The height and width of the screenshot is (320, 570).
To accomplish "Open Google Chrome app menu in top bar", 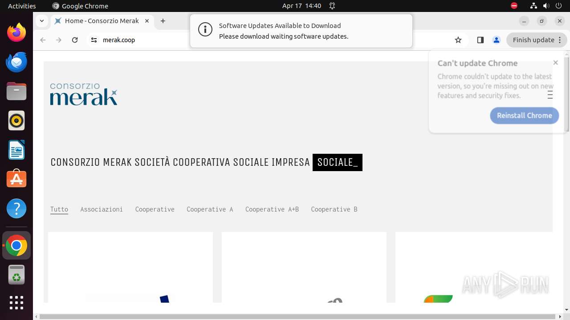I will [80, 6].
